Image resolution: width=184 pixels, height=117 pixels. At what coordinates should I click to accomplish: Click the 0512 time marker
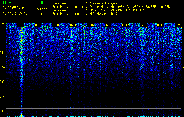(x=38, y=25)
